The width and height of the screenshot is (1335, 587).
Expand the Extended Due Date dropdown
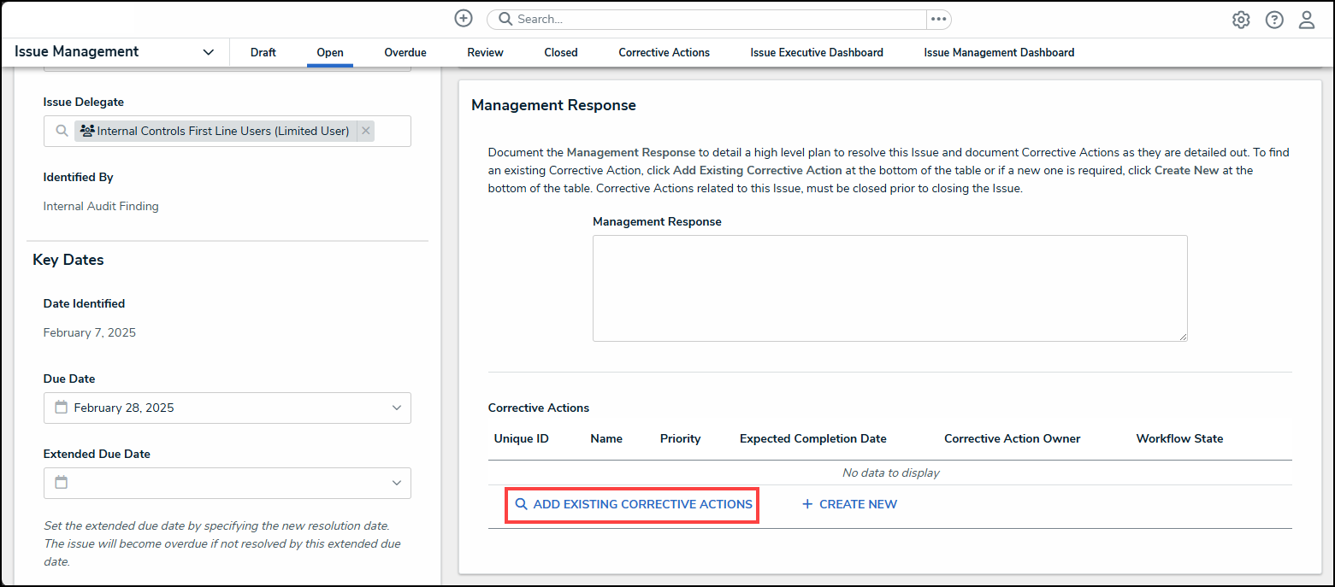pyautogui.click(x=396, y=483)
